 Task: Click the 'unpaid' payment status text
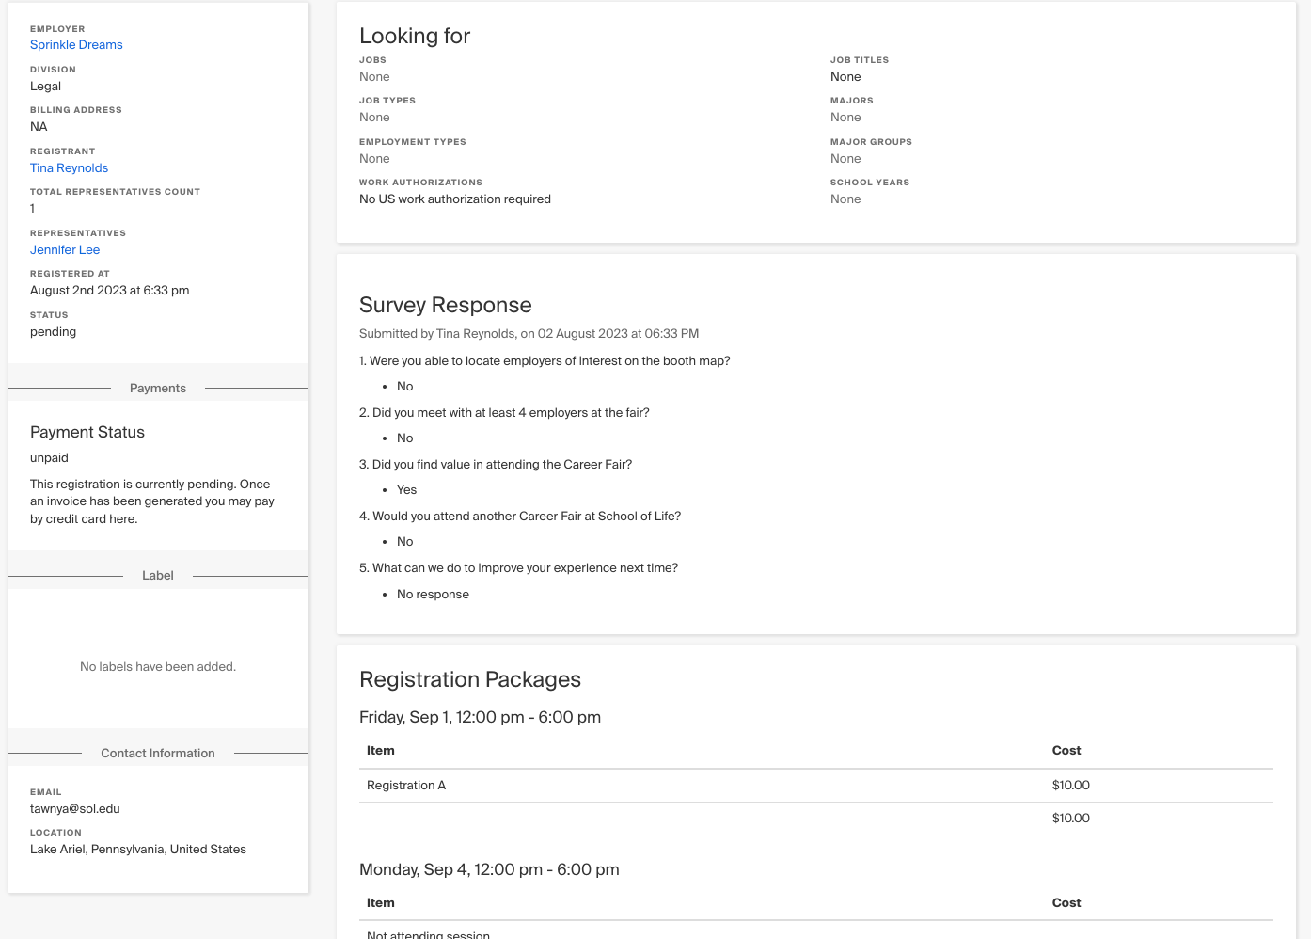pos(49,458)
